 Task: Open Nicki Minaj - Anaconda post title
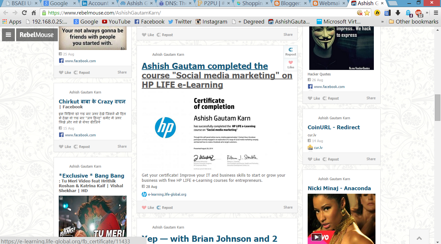coord(339,188)
